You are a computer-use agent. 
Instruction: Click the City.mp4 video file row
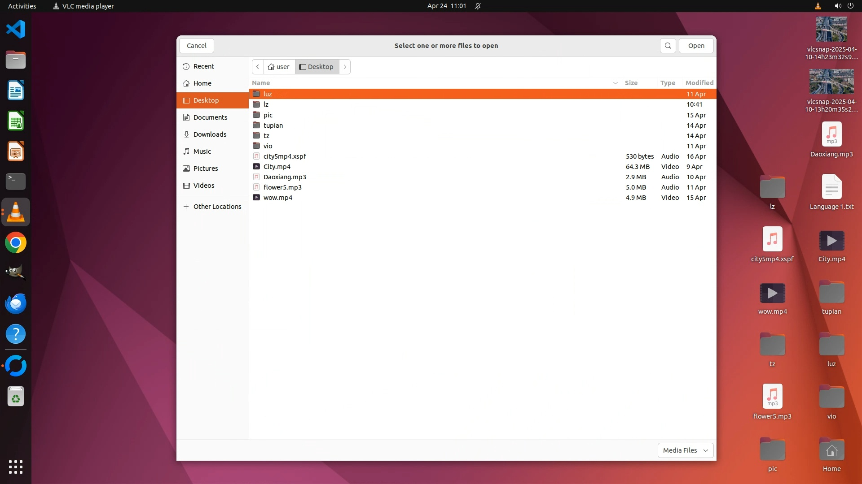[x=277, y=167]
